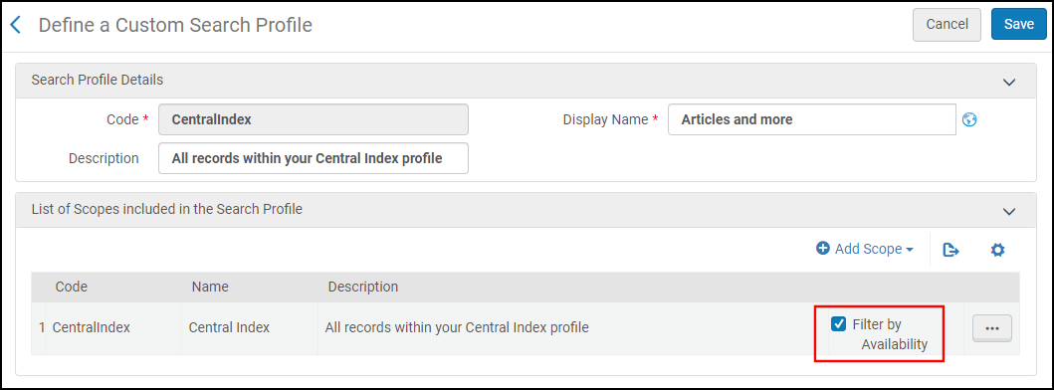
Task: Open the table settings gear icon
Action: [x=997, y=250]
